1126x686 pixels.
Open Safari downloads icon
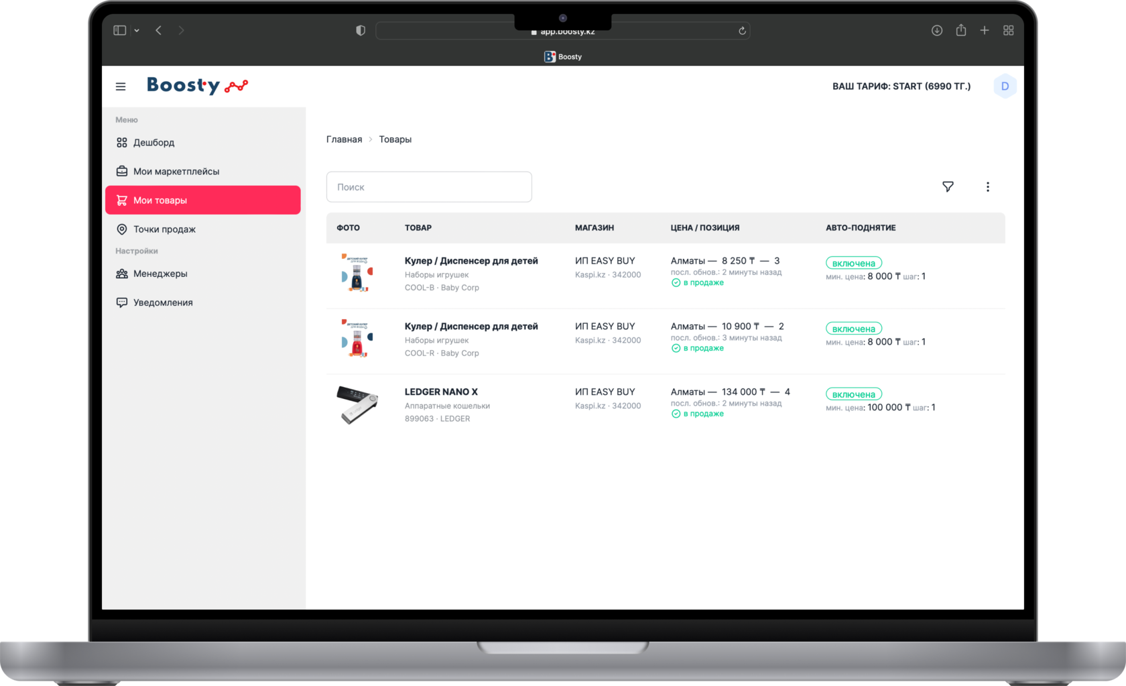point(937,31)
